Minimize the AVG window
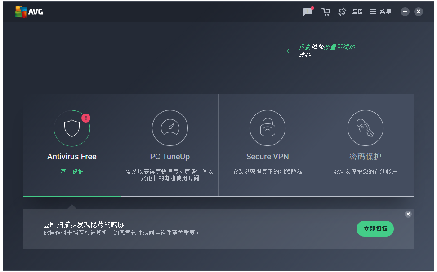This screenshot has width=437, height=272. (x=405, y=12)
